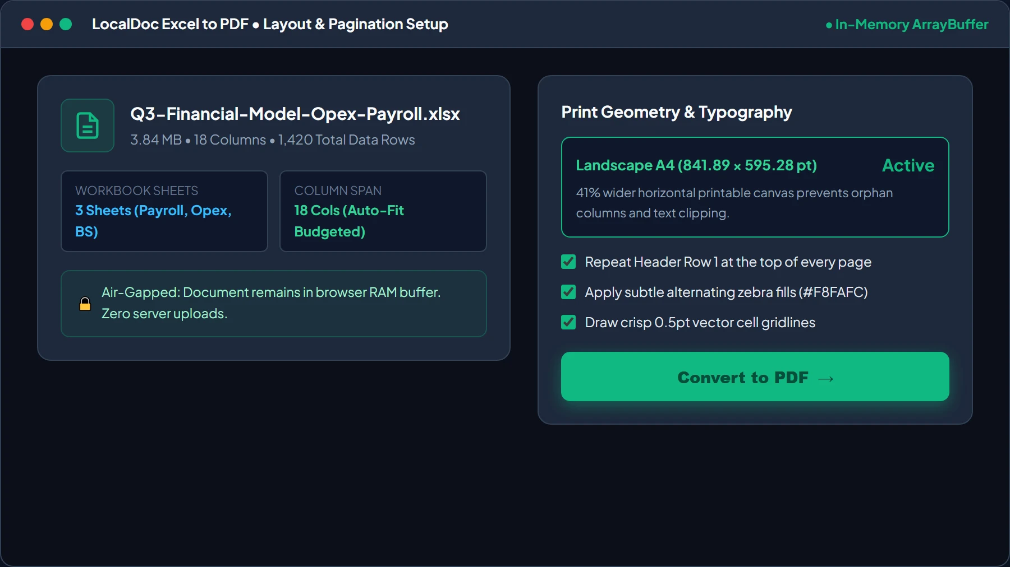The width and height of the screenshot is (1010, 567).
Task: Click the Active status label
Action: coord(908,165)
